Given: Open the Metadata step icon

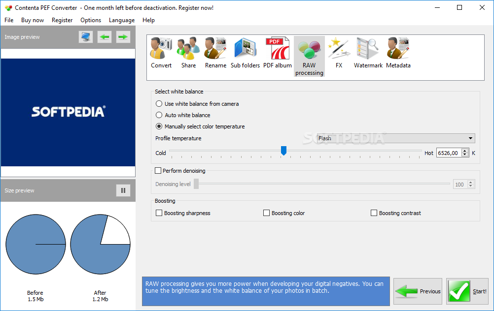Looking at the screenshot, I should point(398,53).
